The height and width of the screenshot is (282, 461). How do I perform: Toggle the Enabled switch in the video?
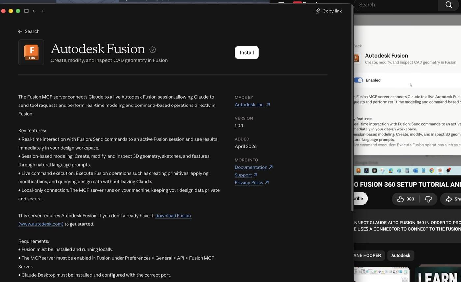358,80
